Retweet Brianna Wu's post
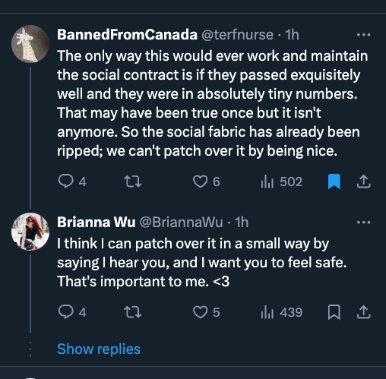386x379 pixels. click(132, 311)
